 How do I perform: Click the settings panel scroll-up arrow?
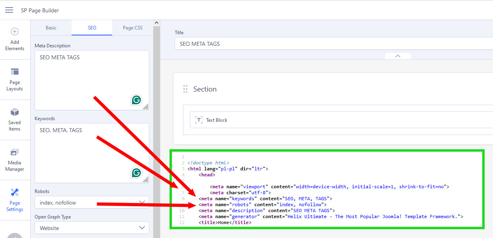[x=156, y=23]
